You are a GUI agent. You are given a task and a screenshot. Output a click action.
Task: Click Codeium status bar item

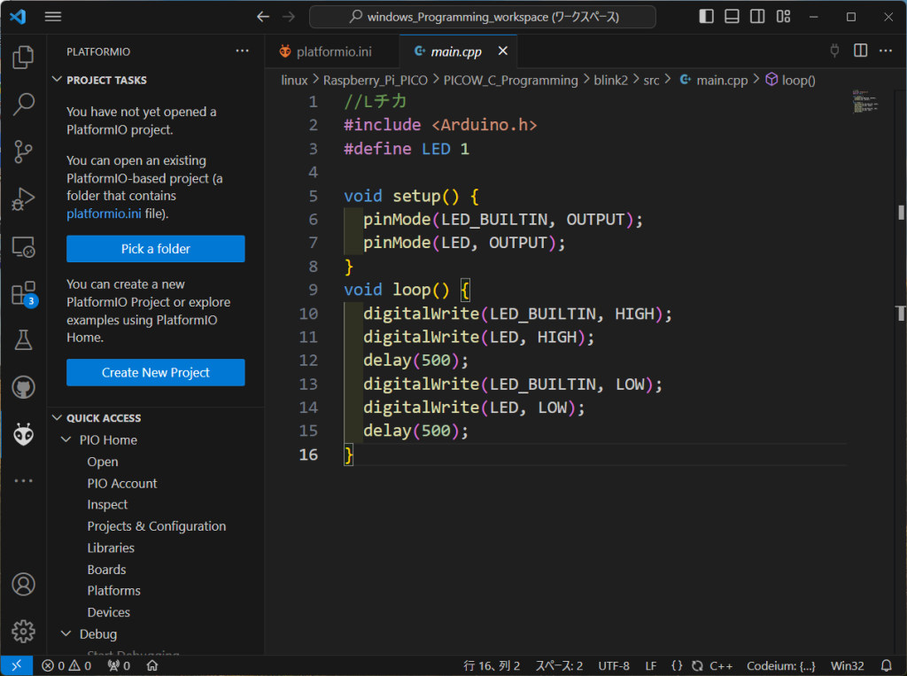pyautogui.click(x=781, y=665)
